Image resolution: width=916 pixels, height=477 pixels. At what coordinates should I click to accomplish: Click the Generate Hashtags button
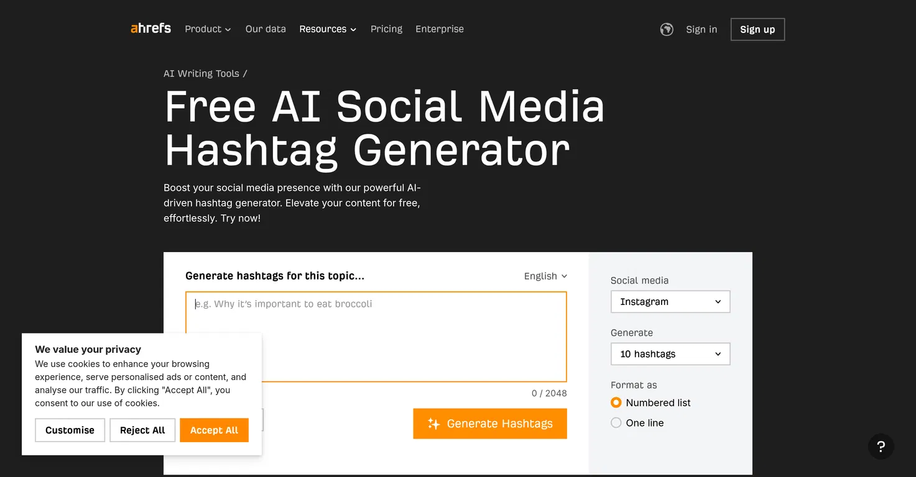coord(490,424)
